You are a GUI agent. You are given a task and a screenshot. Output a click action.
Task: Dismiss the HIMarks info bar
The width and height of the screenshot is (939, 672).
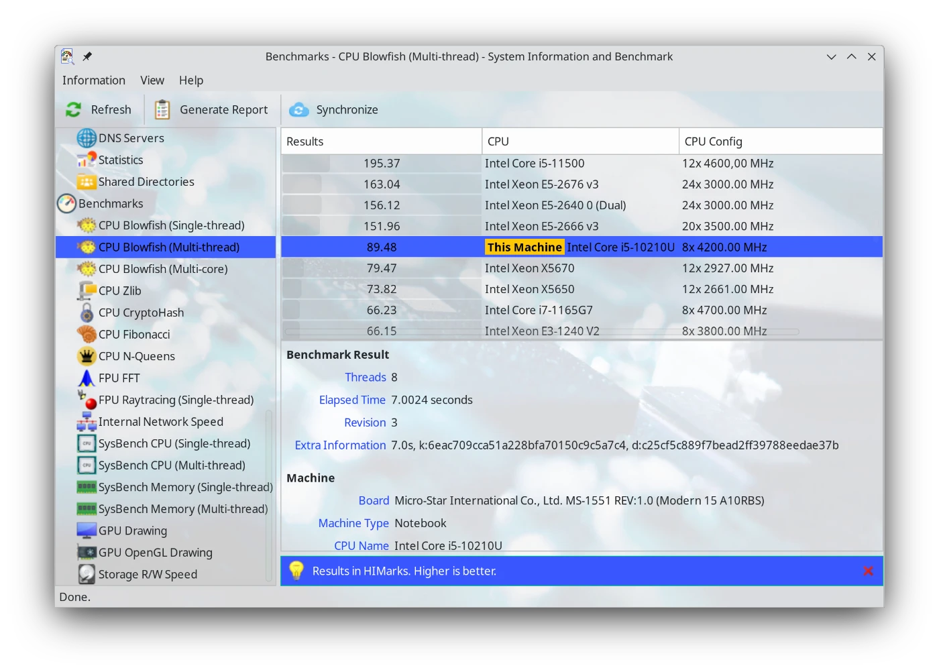pyautogui.click(x=868, y=571)
